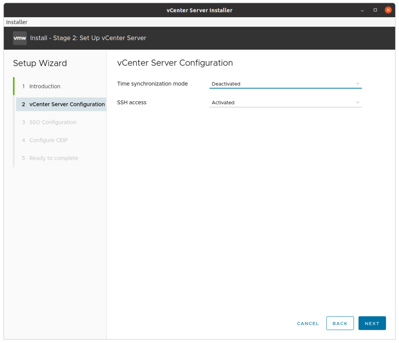Image resolution: width=399 pixels, height=343 pixels.
Task: Go to Introduction step in wizard
Action: pyautogui.click(x=45, y=86)
